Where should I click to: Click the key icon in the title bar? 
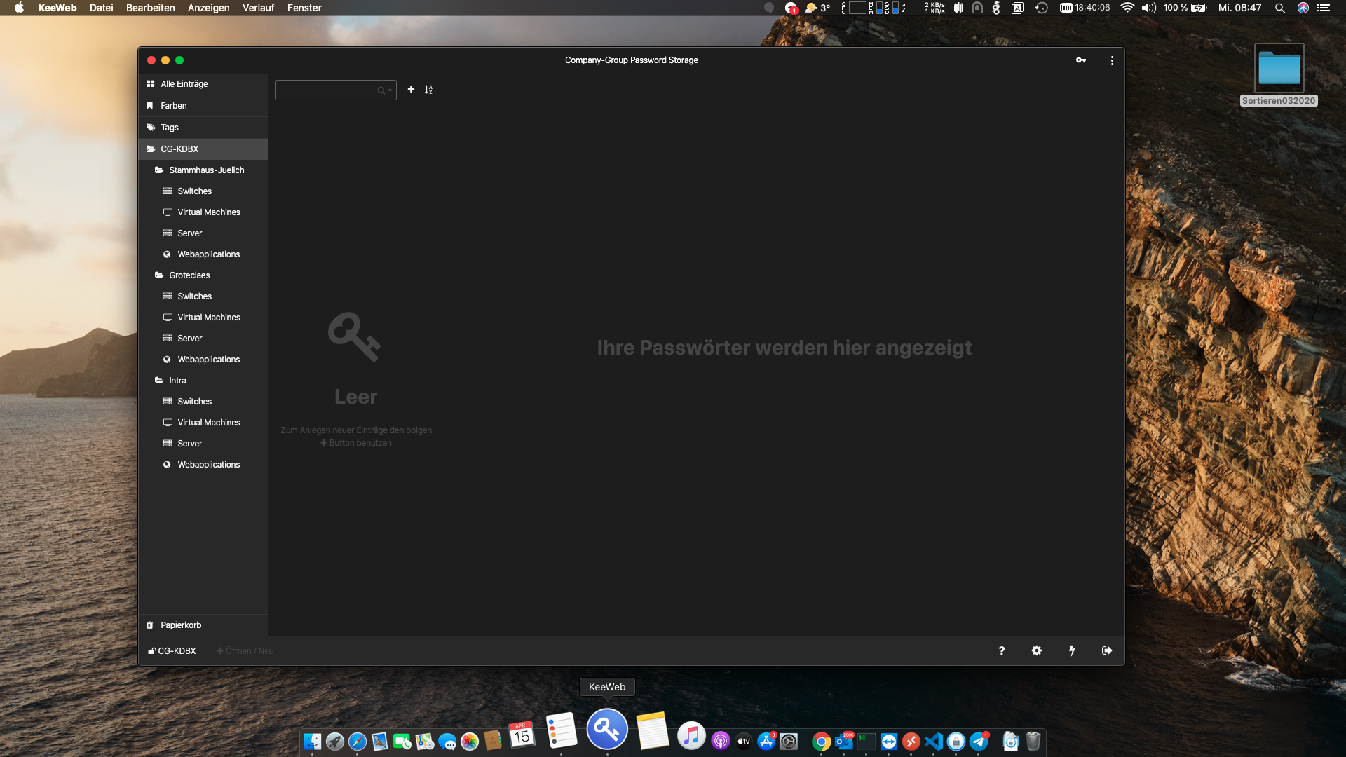1081,60
